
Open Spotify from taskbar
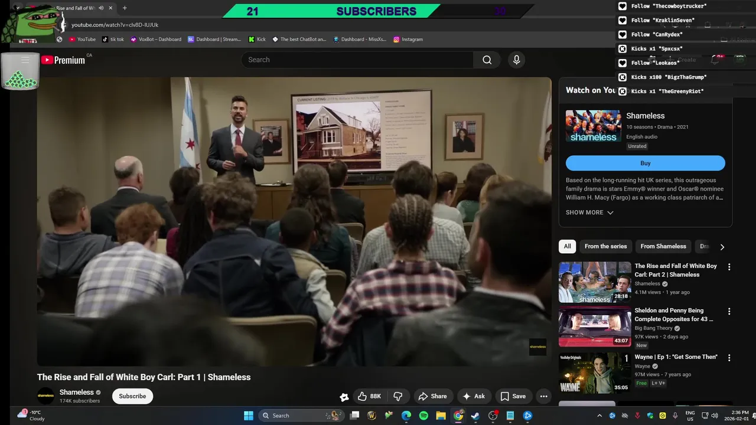[423, 416]
